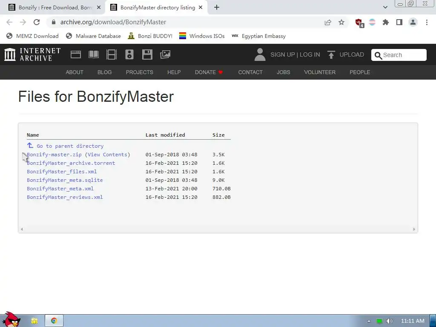
Task: Click the user avatar icon beside Sign Up
Action: pyautogui.click(x=260, y=54)
